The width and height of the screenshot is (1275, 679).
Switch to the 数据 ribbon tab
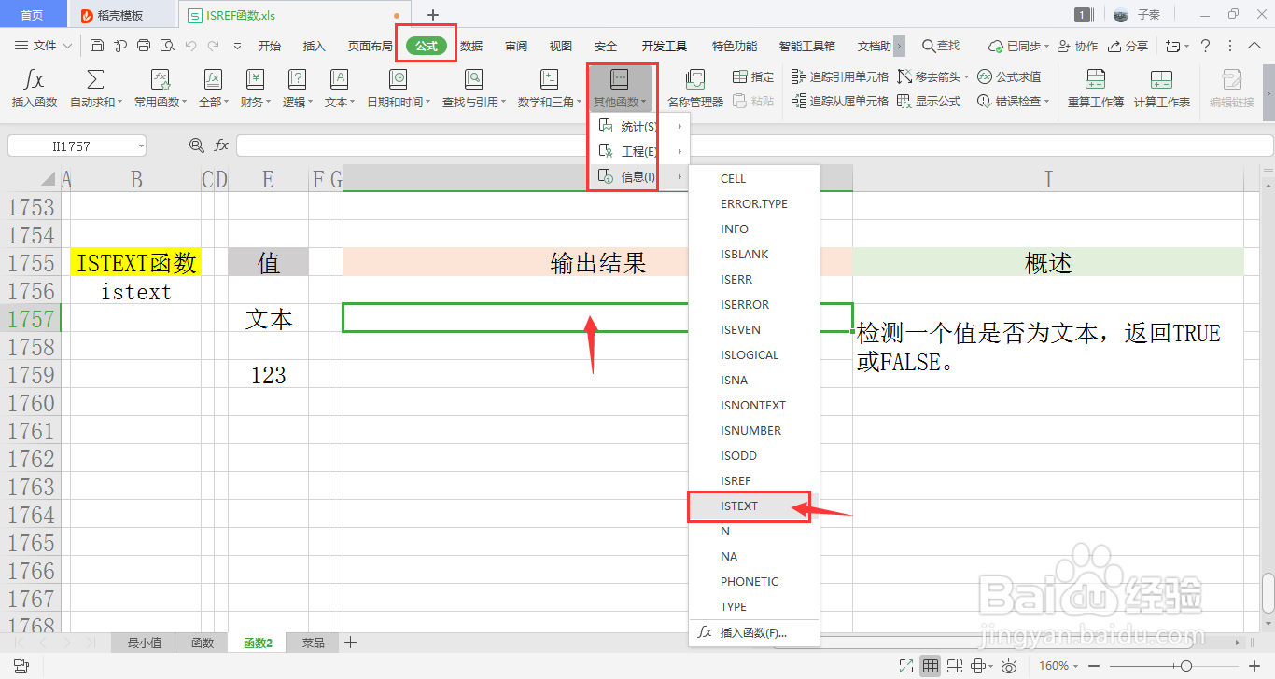[x=472, y=44]
